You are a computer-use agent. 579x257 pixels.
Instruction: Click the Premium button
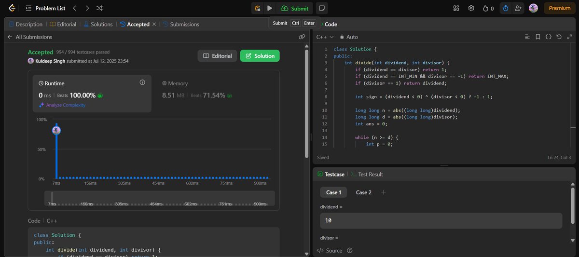(560, 8)
